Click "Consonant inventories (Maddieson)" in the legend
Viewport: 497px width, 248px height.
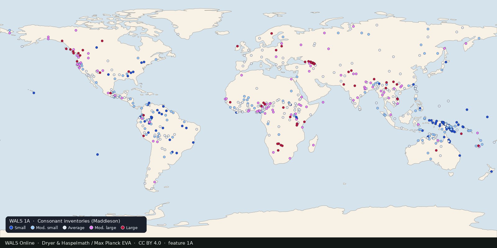click(x=79, y=221)
